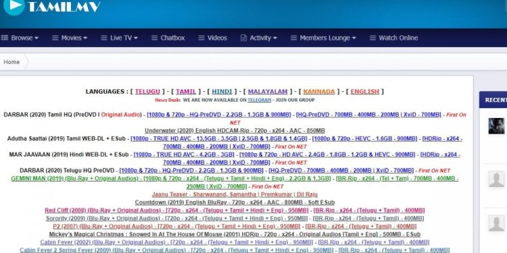Screen dimensions: 507x253
Task: Open Darbar Telugu 1080p & 720p HQ-PreDVD link
Action: pyautogui.click(x=191, y=171)
